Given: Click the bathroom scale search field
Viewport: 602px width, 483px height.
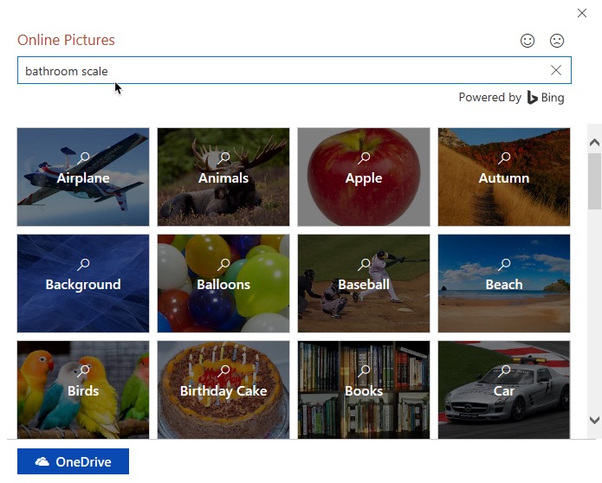Looking at the screenshot, I should 277,71.
